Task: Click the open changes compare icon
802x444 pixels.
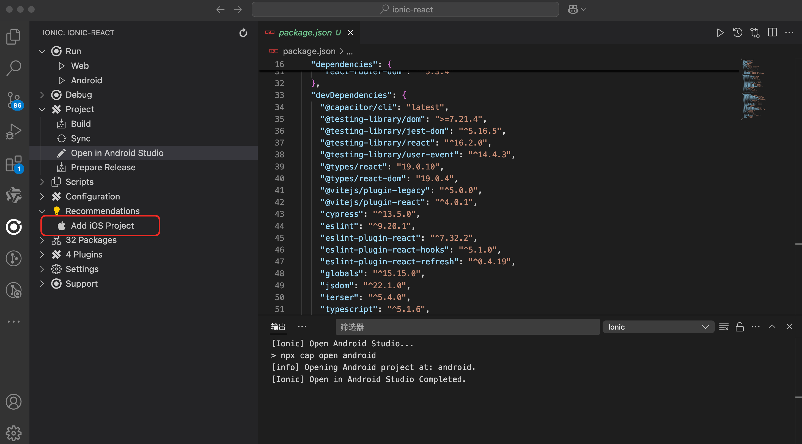Action: [x=755, y=33]
